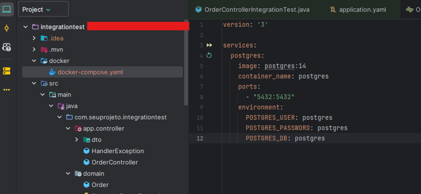
Task: Click the docker folder icon
Action: click(x=44, y=61)
